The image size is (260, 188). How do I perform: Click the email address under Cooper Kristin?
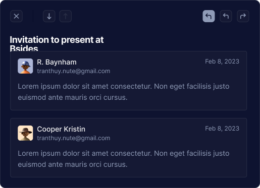click(x=74, y=138)
